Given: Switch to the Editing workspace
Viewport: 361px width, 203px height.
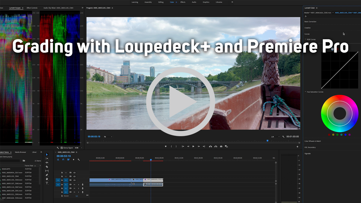Looking at the screenshot, I should pos(161,2).
